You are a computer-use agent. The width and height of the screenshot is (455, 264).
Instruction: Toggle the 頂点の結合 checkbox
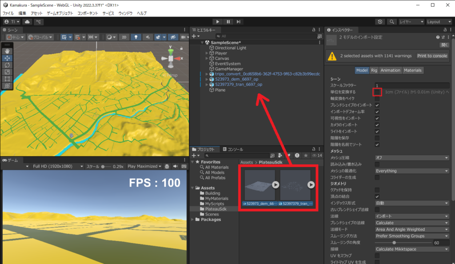[x=377, y=196]
